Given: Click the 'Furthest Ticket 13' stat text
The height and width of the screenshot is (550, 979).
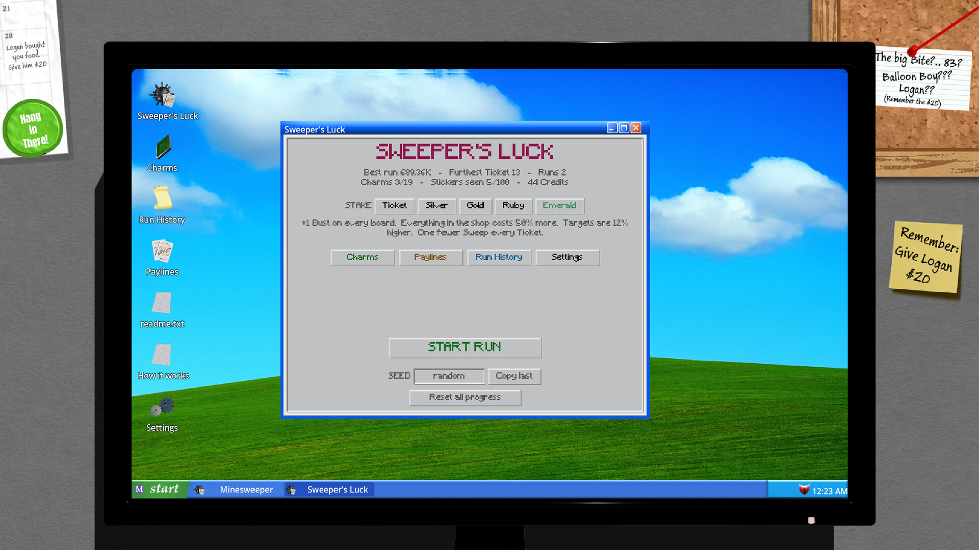Looking at the screenshot, I should (x=484, y=173).
